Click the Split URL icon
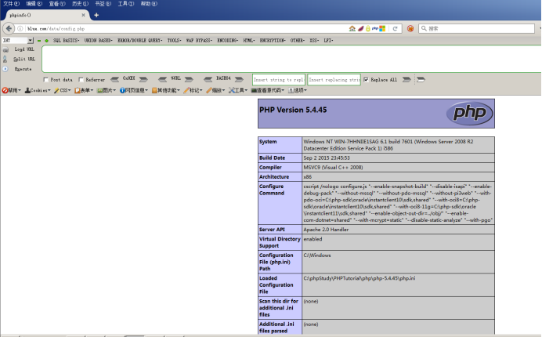Viewport: 542px width, 337px height. (x=5, y=59)
